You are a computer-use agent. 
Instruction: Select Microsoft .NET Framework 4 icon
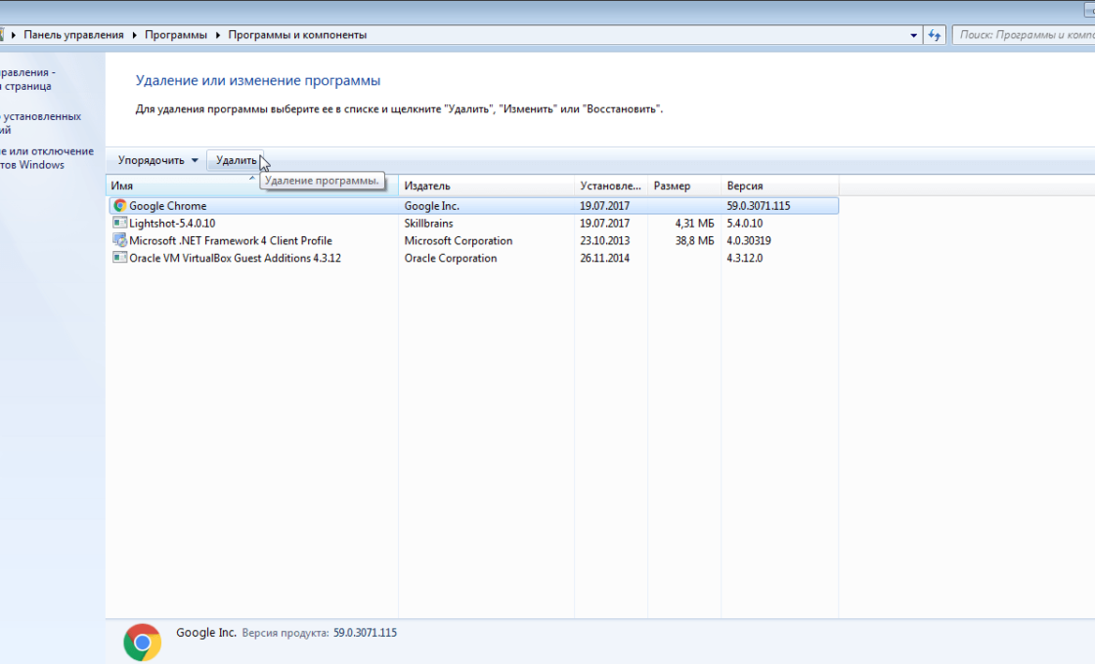[x=120, y=240]
